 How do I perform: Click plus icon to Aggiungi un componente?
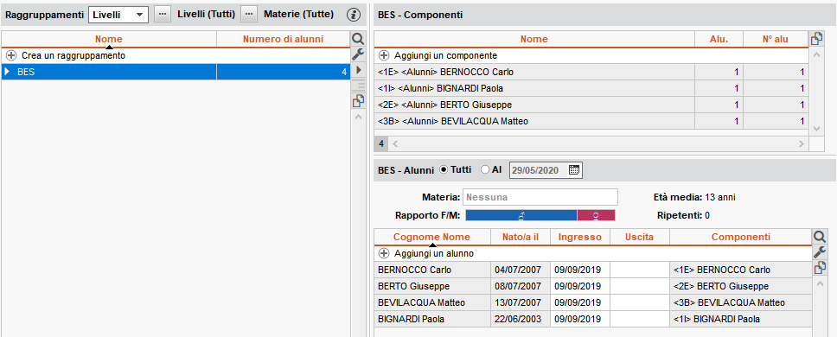point(384,55)
